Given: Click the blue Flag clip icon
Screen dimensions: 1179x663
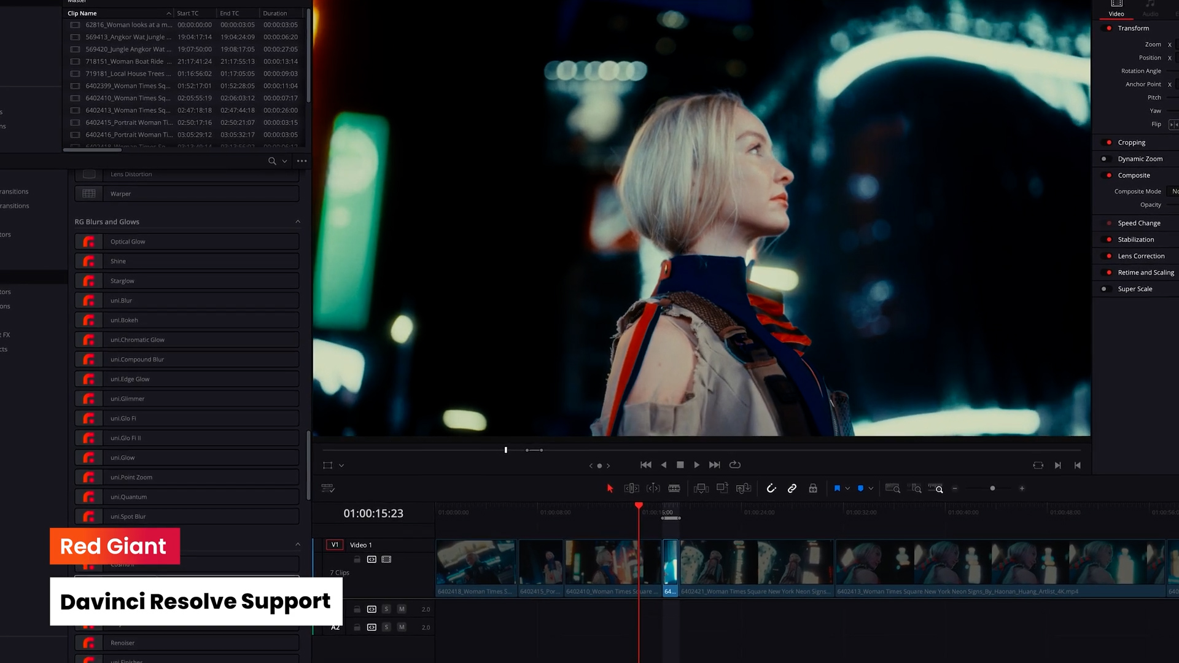Looking at the screenshot, I should pyautogui.click(x=837, y=489).
